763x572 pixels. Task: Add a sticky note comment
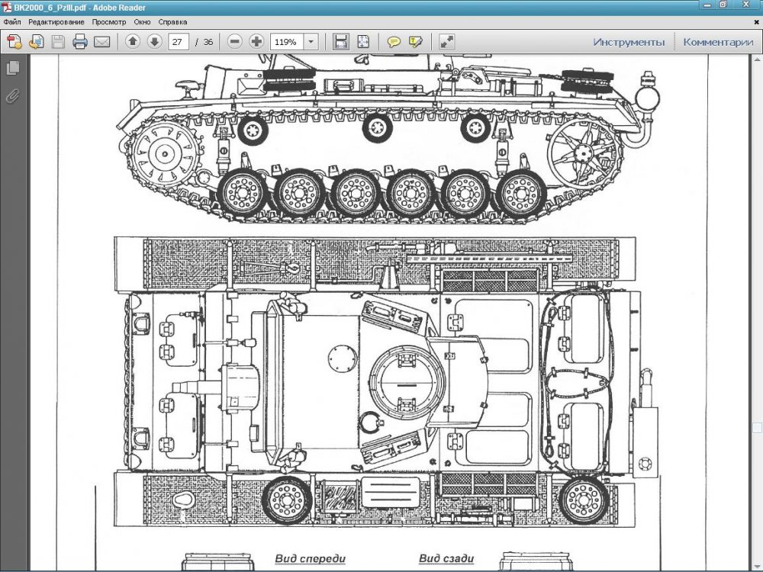pyautogui.click(x=394, y=42)
